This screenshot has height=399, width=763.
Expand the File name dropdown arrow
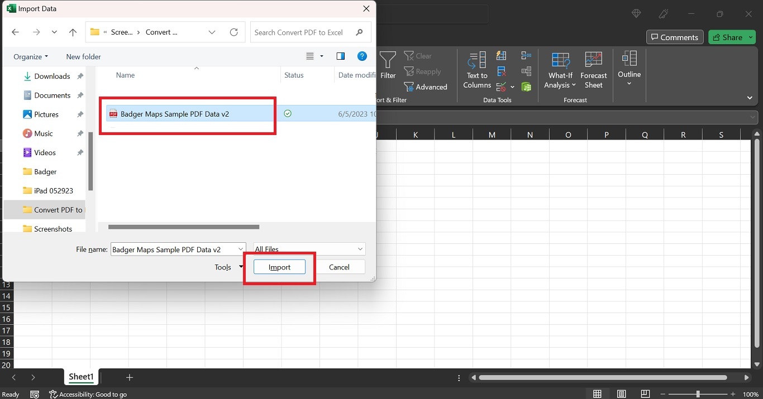coord(241,249)
